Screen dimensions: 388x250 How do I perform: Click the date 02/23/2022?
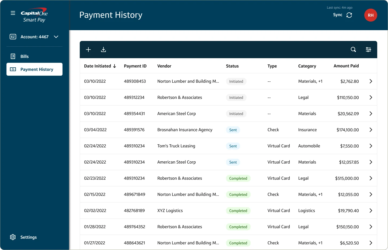click(95, 178)
